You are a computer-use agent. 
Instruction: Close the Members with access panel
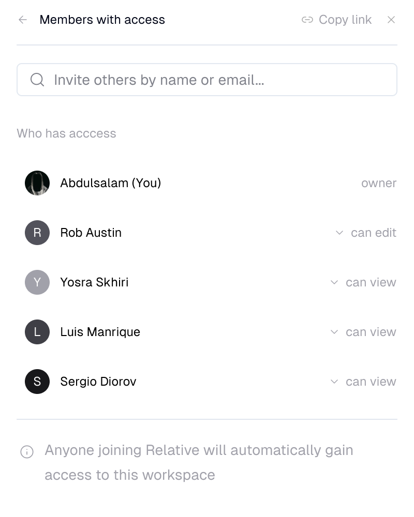pyautogui.click(x=391, y=20)
